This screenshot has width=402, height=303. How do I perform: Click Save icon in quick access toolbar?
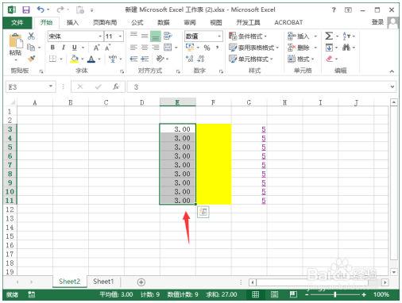click(26, 10)
